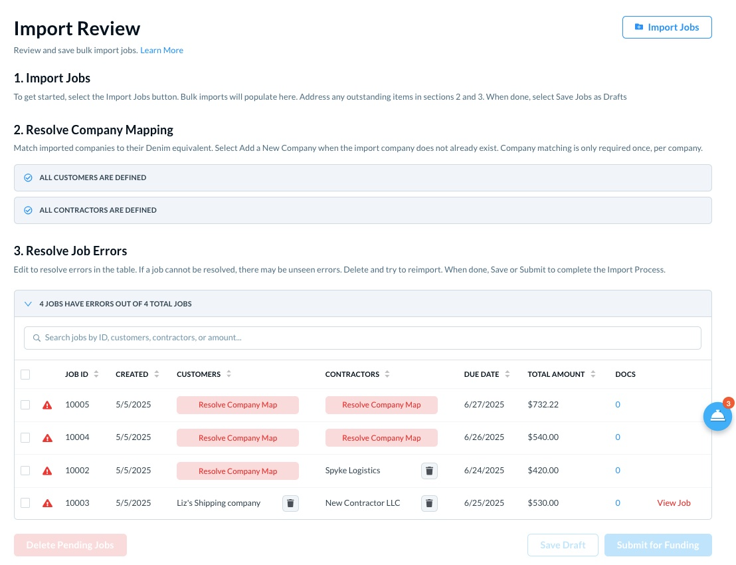
Task: Check the box for job 10004
Action: pyautogui.click(x=25, y=437)
